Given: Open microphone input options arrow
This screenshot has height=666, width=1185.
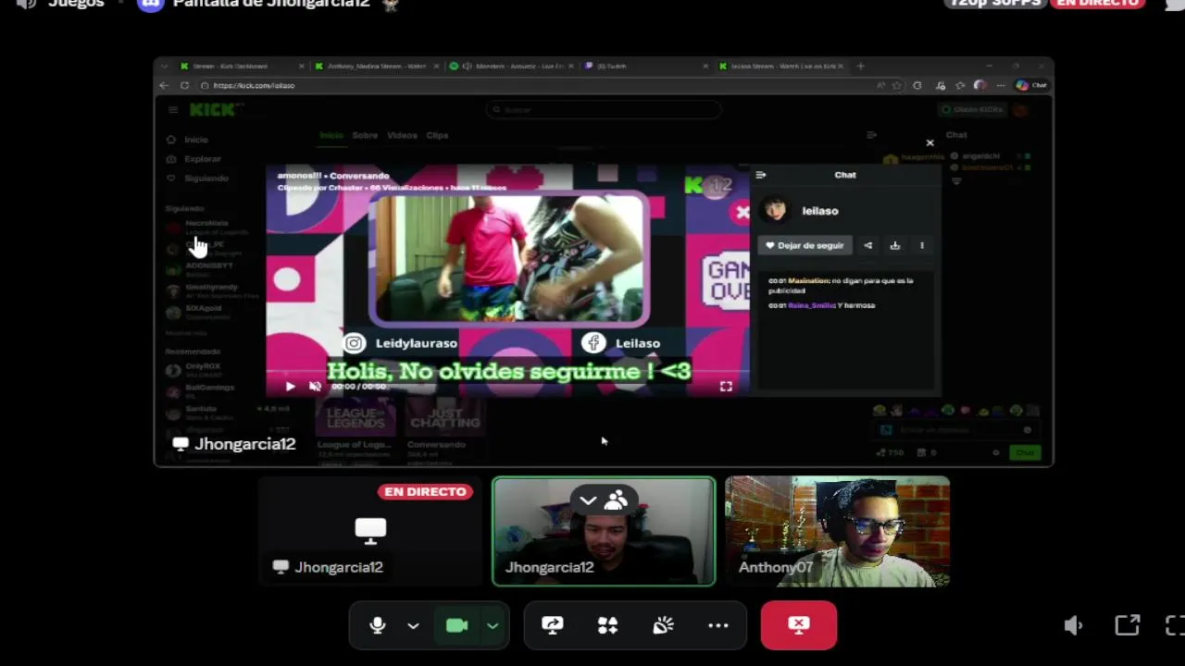Looking at the screenshot, I should point(413,626).
